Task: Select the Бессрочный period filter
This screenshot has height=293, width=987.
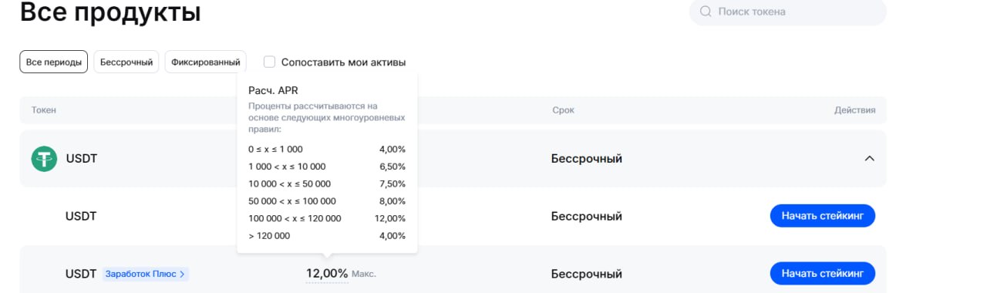Action: (126, 62)
